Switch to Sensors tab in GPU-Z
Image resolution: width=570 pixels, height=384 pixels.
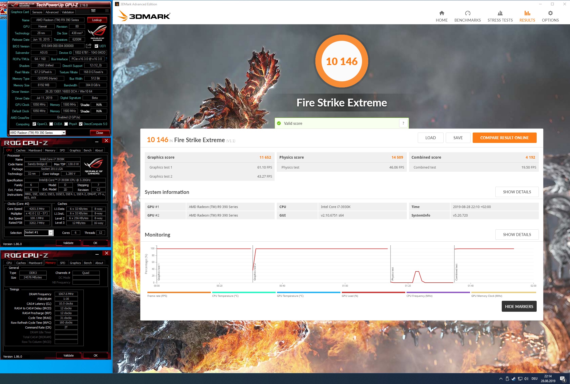click(37, 12)
